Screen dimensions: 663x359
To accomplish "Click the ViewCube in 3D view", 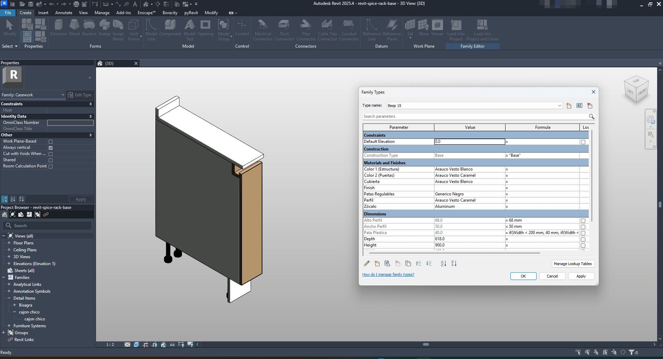I will (x=636, y=89).
